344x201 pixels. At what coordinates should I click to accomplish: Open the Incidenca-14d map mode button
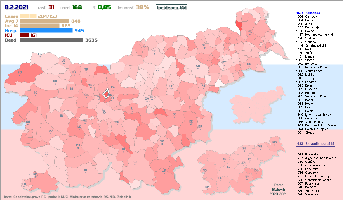click(x=171, y=8)
